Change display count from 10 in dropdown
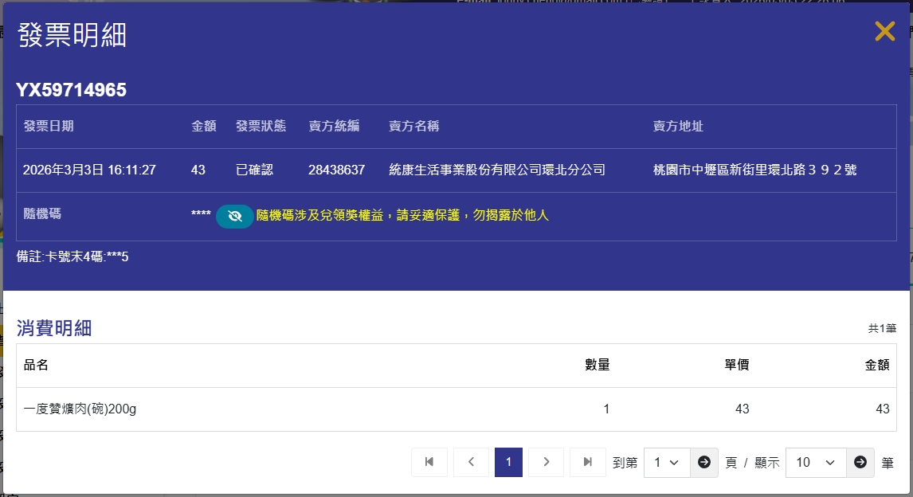913x497 pixels. tap(815, 462)
